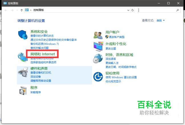Image resolution: width=185 pixels, height=125 pixels.
Task: Open 时钟、语言和区域 category
Action: click(x=119, y=55)
